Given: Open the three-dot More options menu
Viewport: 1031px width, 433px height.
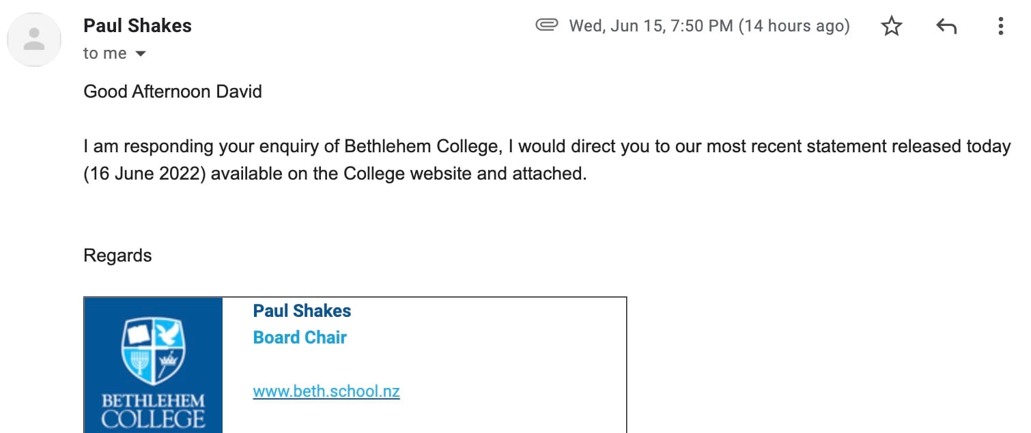Looking at the screenshot, I should [1000, 26].
